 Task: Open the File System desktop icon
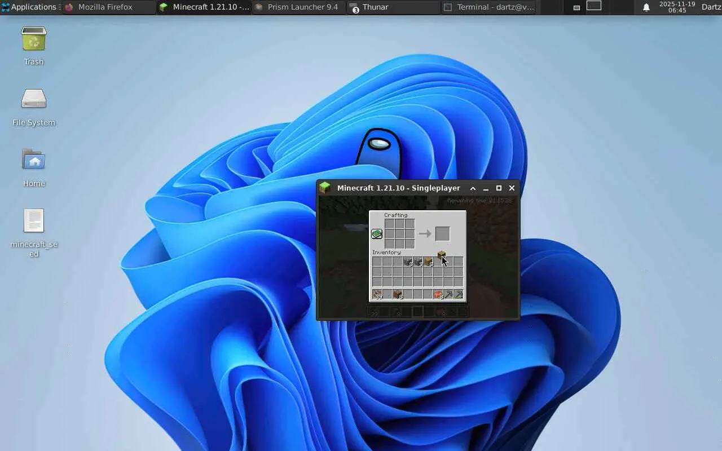(x=34, y=107)
